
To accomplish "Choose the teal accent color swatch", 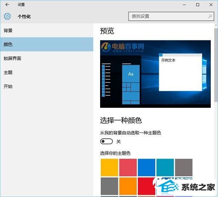I will tap(165, 167).
